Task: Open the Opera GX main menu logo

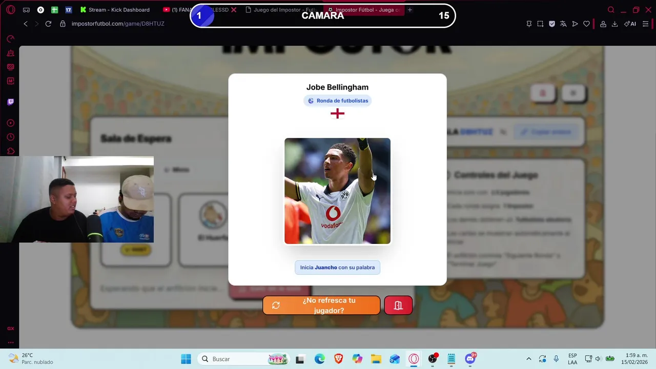Action: pos(11,10)
